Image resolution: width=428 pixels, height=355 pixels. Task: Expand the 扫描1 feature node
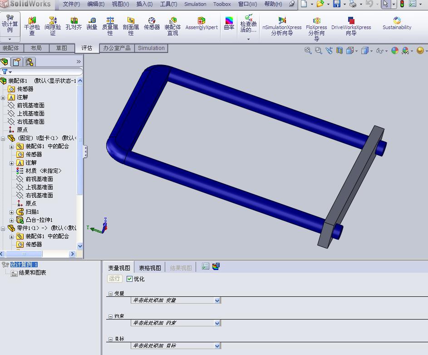(11, 212)
